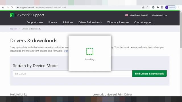The image size is (182, 102).
Task: Click the partially hidden Sign in link
Action: [66, 51]
